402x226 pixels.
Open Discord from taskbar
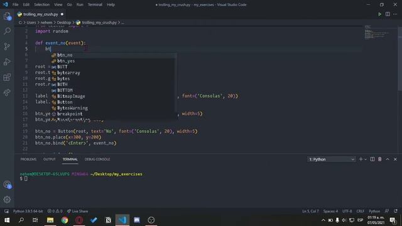tap(137, 220)
